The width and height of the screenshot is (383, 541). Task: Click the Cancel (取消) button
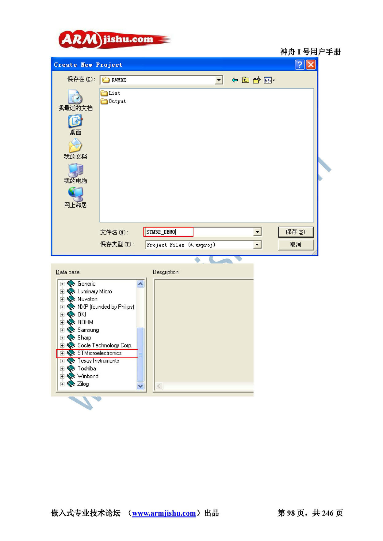coord(296,245)
